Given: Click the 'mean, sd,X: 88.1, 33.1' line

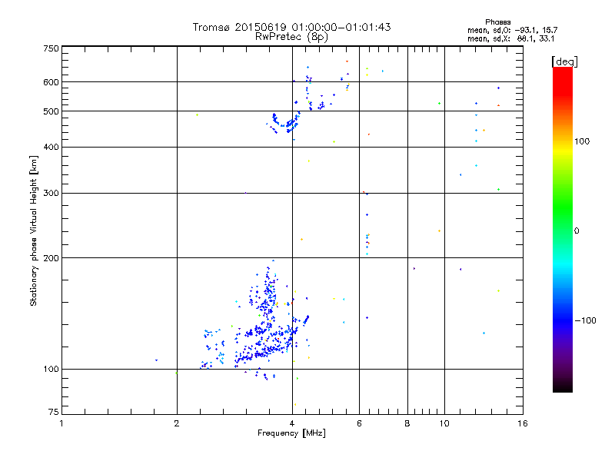Looking at the screenshot, I should (510, 38).
